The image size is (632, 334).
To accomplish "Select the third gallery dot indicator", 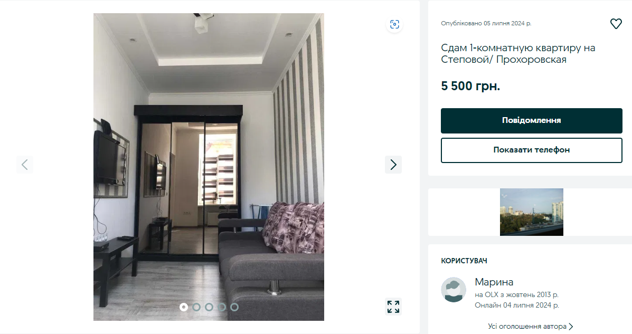I will (x=209, y=307).
